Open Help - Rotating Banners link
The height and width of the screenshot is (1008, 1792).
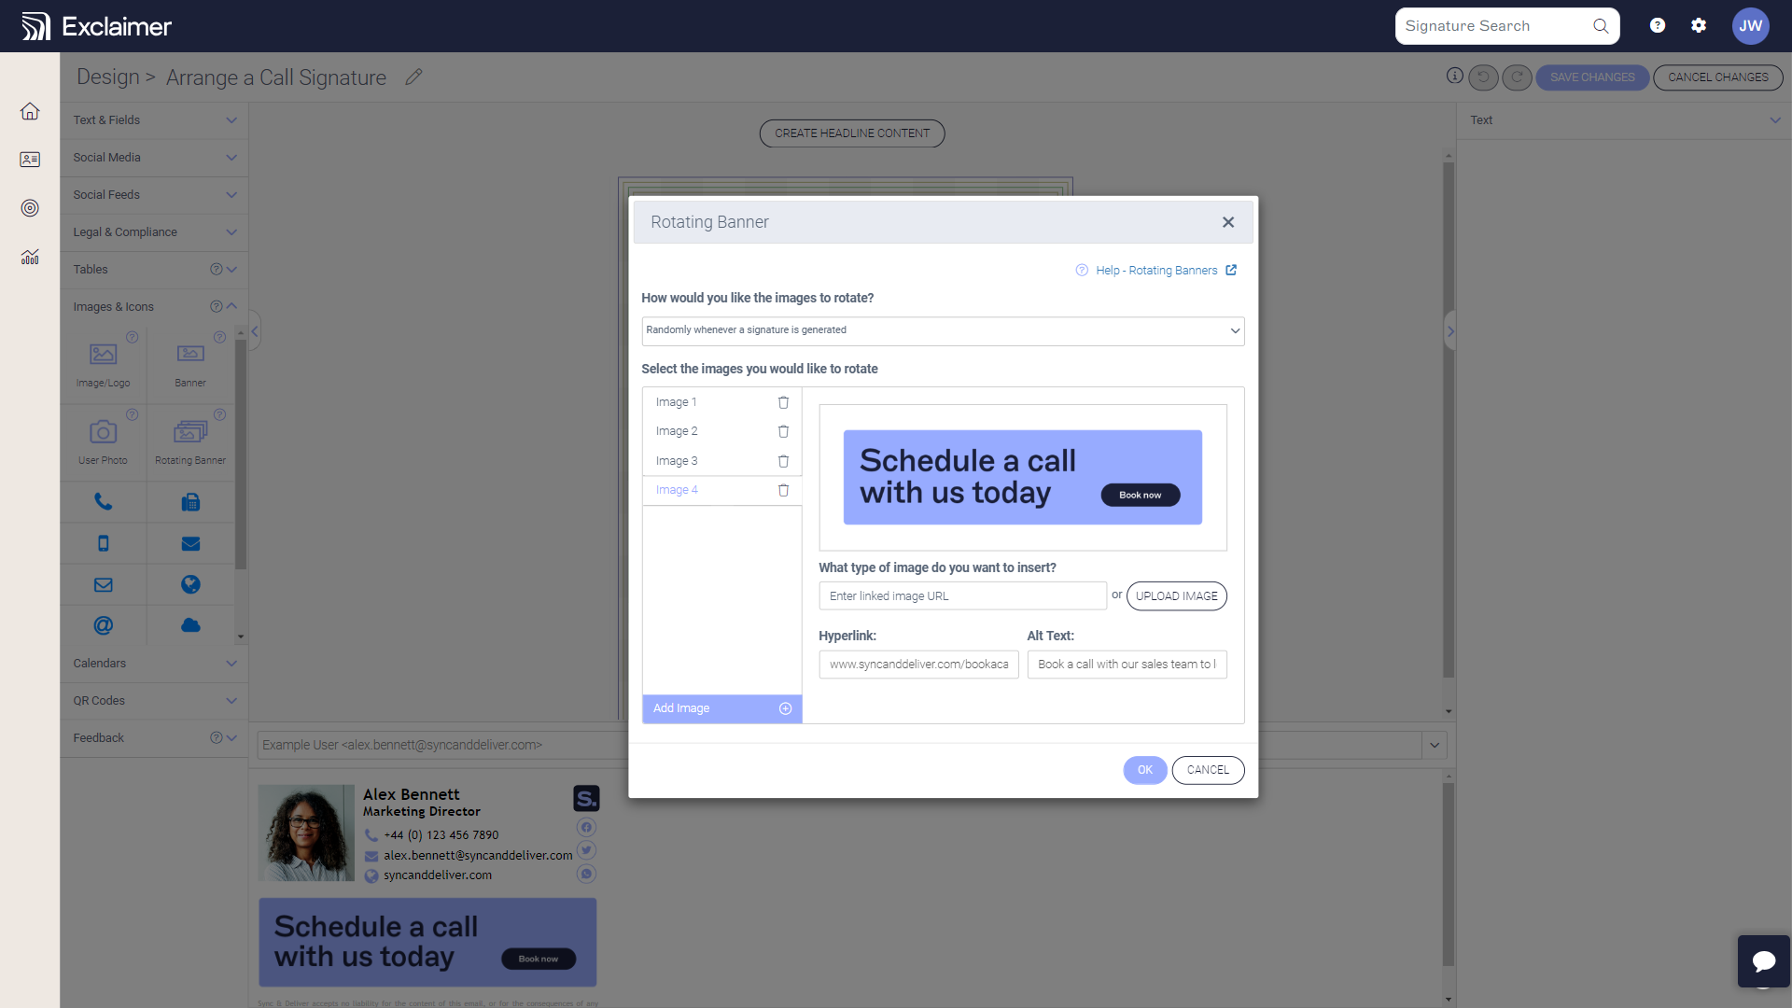(x=1156, y=270)
